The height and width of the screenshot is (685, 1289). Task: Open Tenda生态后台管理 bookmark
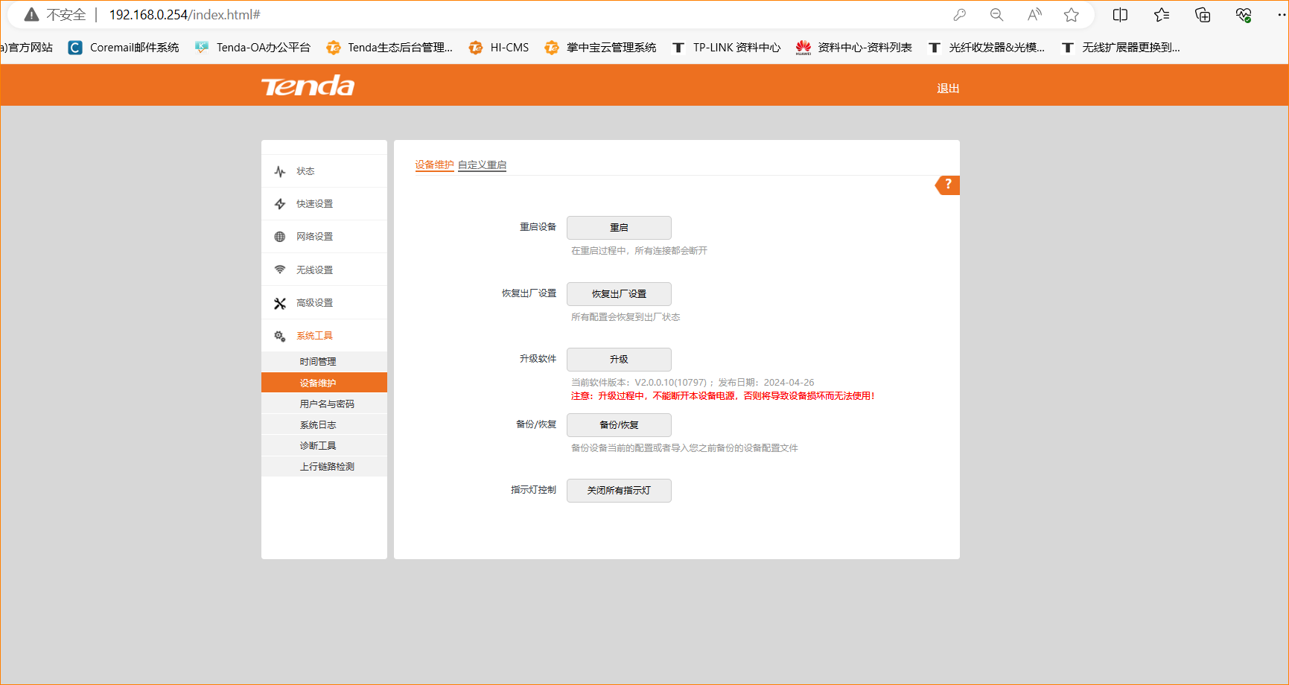389,48
